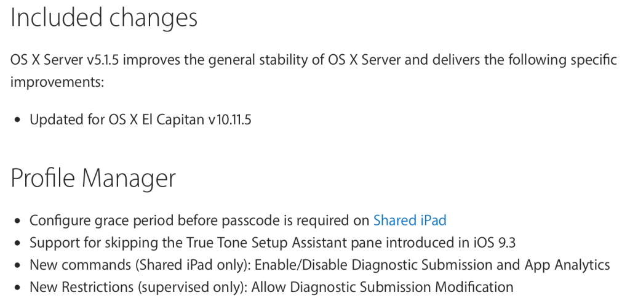630x303 pixels.
Task: Click the Profile Manager heading
Action: (x=94, y=179)
